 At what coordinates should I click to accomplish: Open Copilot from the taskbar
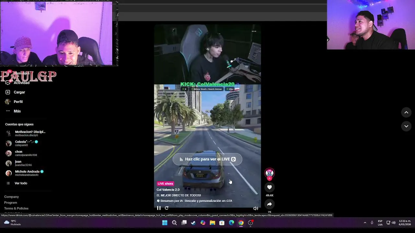coord(203,223)
